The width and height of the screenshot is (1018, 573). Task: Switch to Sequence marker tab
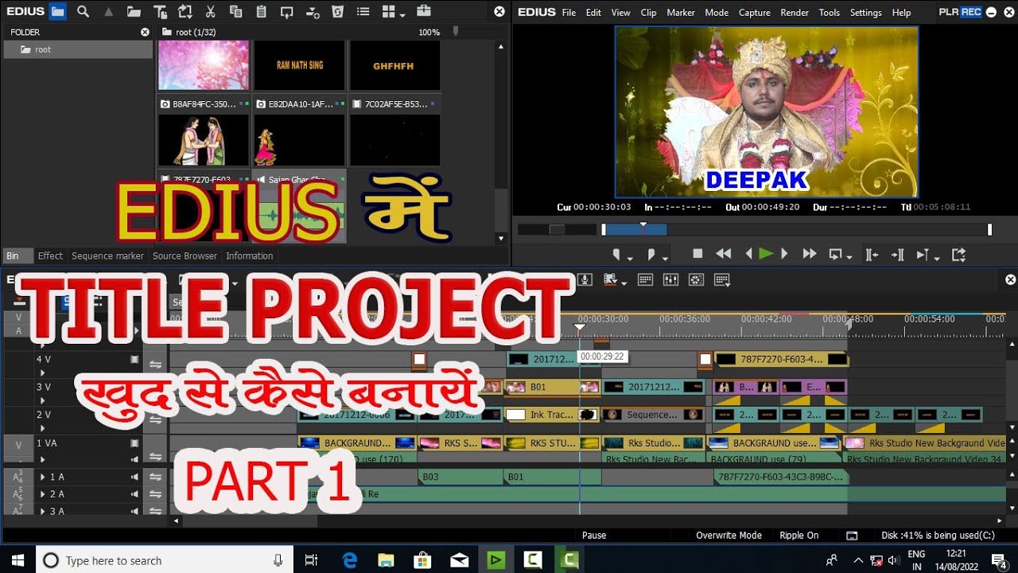pyautogui.click(x=108, y=255)
